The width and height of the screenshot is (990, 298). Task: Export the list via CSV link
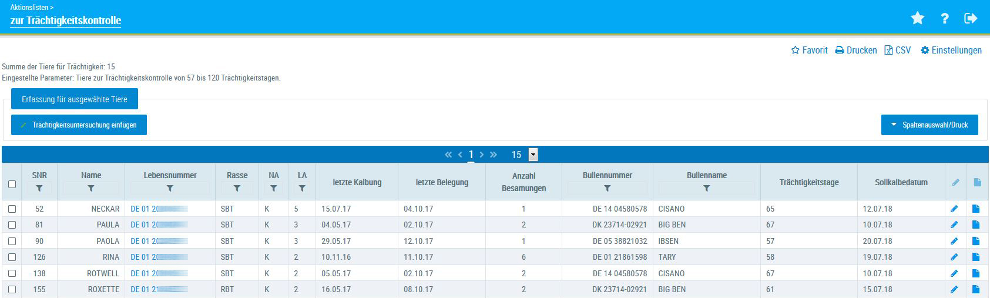pyautogui.click(x=897, y=51)
